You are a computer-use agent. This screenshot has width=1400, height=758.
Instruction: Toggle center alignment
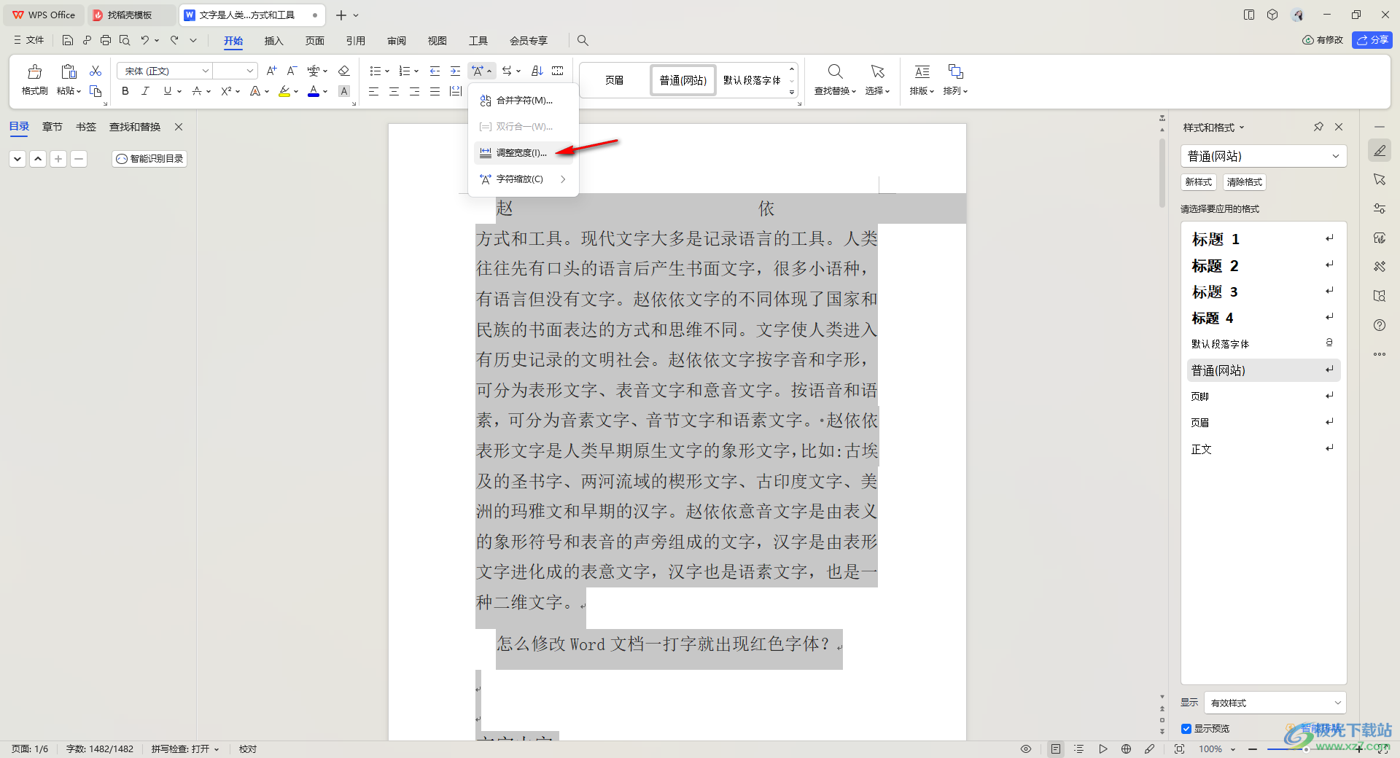[x=394, y=91]
